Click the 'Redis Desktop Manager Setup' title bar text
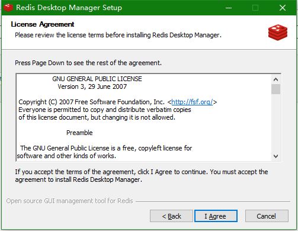298x231 pixels. (69, 8)
